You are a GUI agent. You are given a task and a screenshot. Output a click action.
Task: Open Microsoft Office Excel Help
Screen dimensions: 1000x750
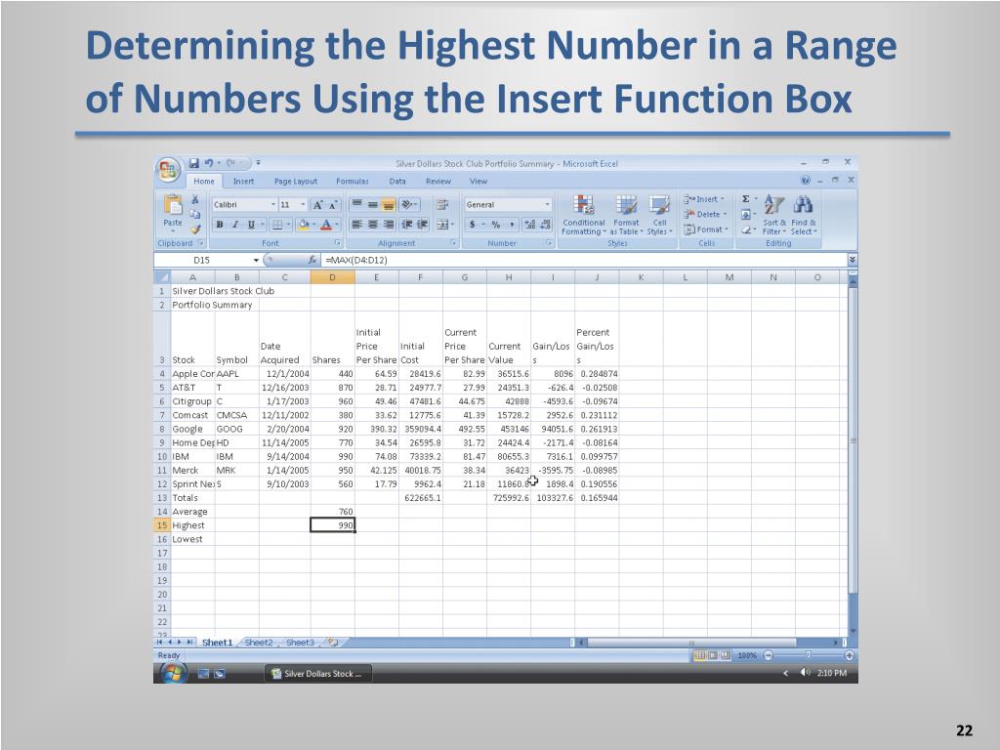[806, 181]
